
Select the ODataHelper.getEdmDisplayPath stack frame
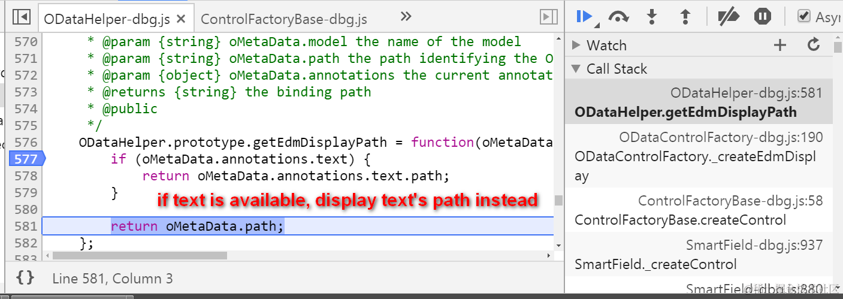pos(699,101)
